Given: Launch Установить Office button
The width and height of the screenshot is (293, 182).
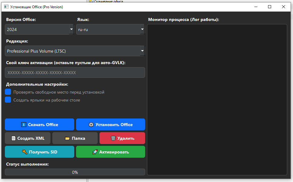Looking at the screenshot, I should click(x=110, y=125).
